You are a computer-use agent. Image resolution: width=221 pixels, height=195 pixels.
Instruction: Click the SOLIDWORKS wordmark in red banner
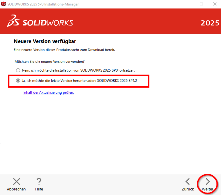pos(48,22)
